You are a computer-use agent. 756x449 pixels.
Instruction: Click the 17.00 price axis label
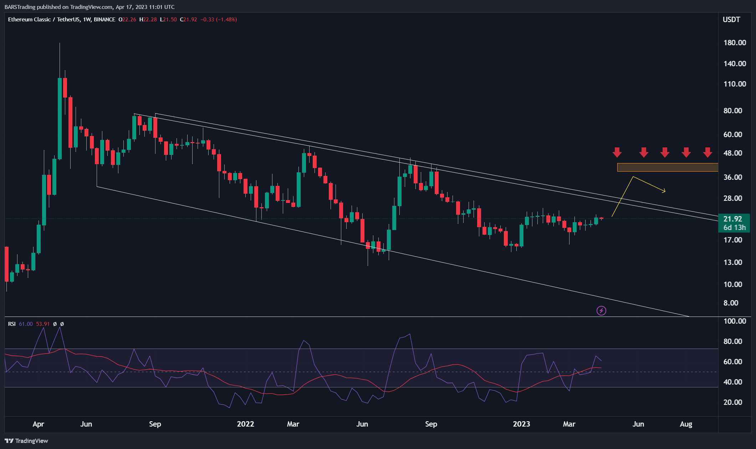click(733, 240)
